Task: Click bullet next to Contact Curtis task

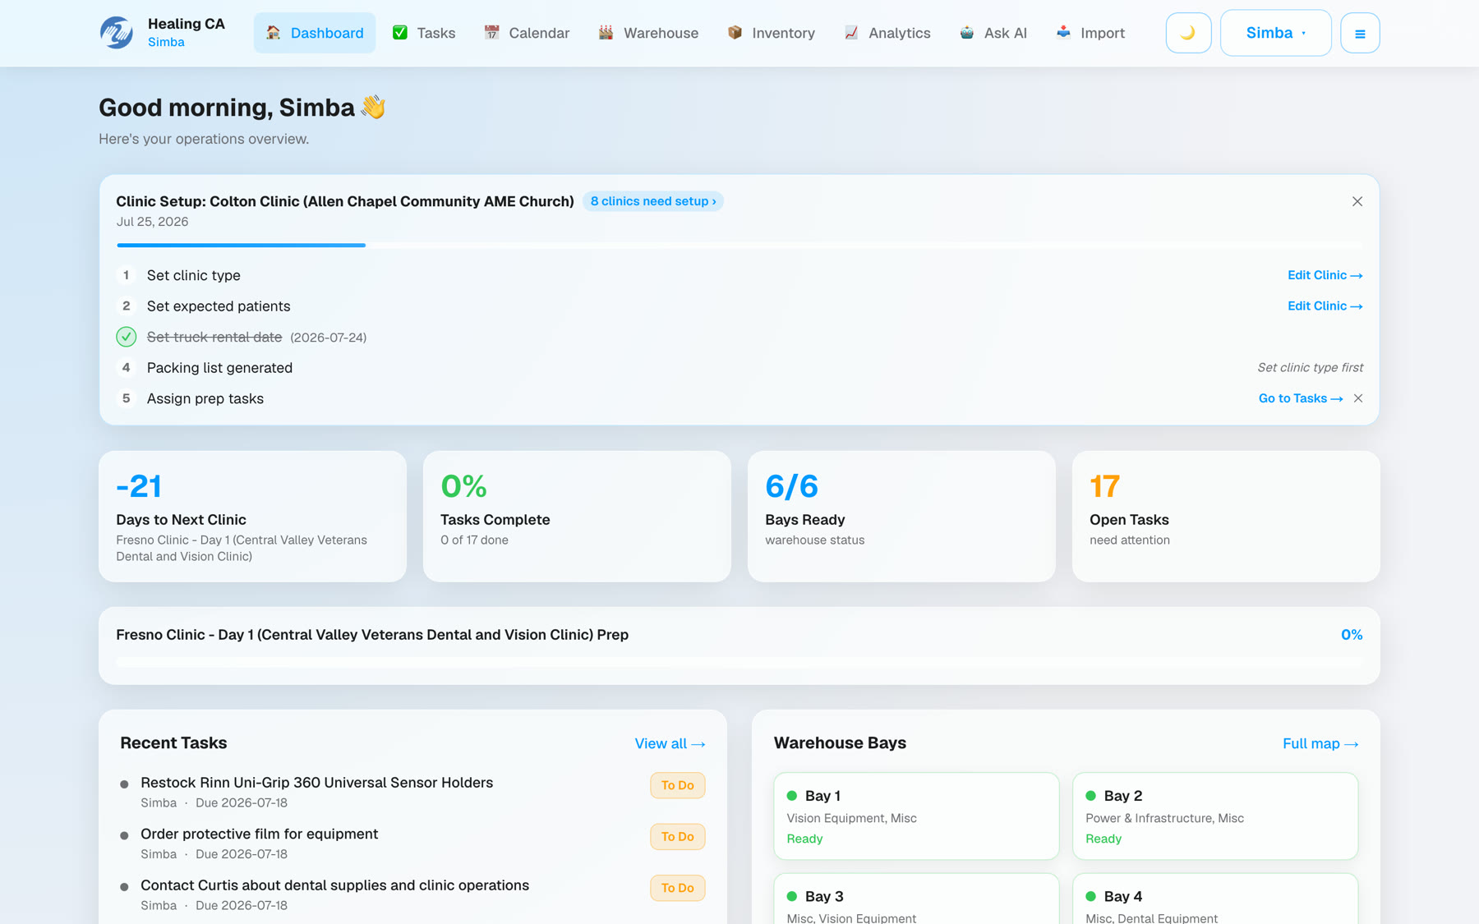Action: click(x=124, y=887)
